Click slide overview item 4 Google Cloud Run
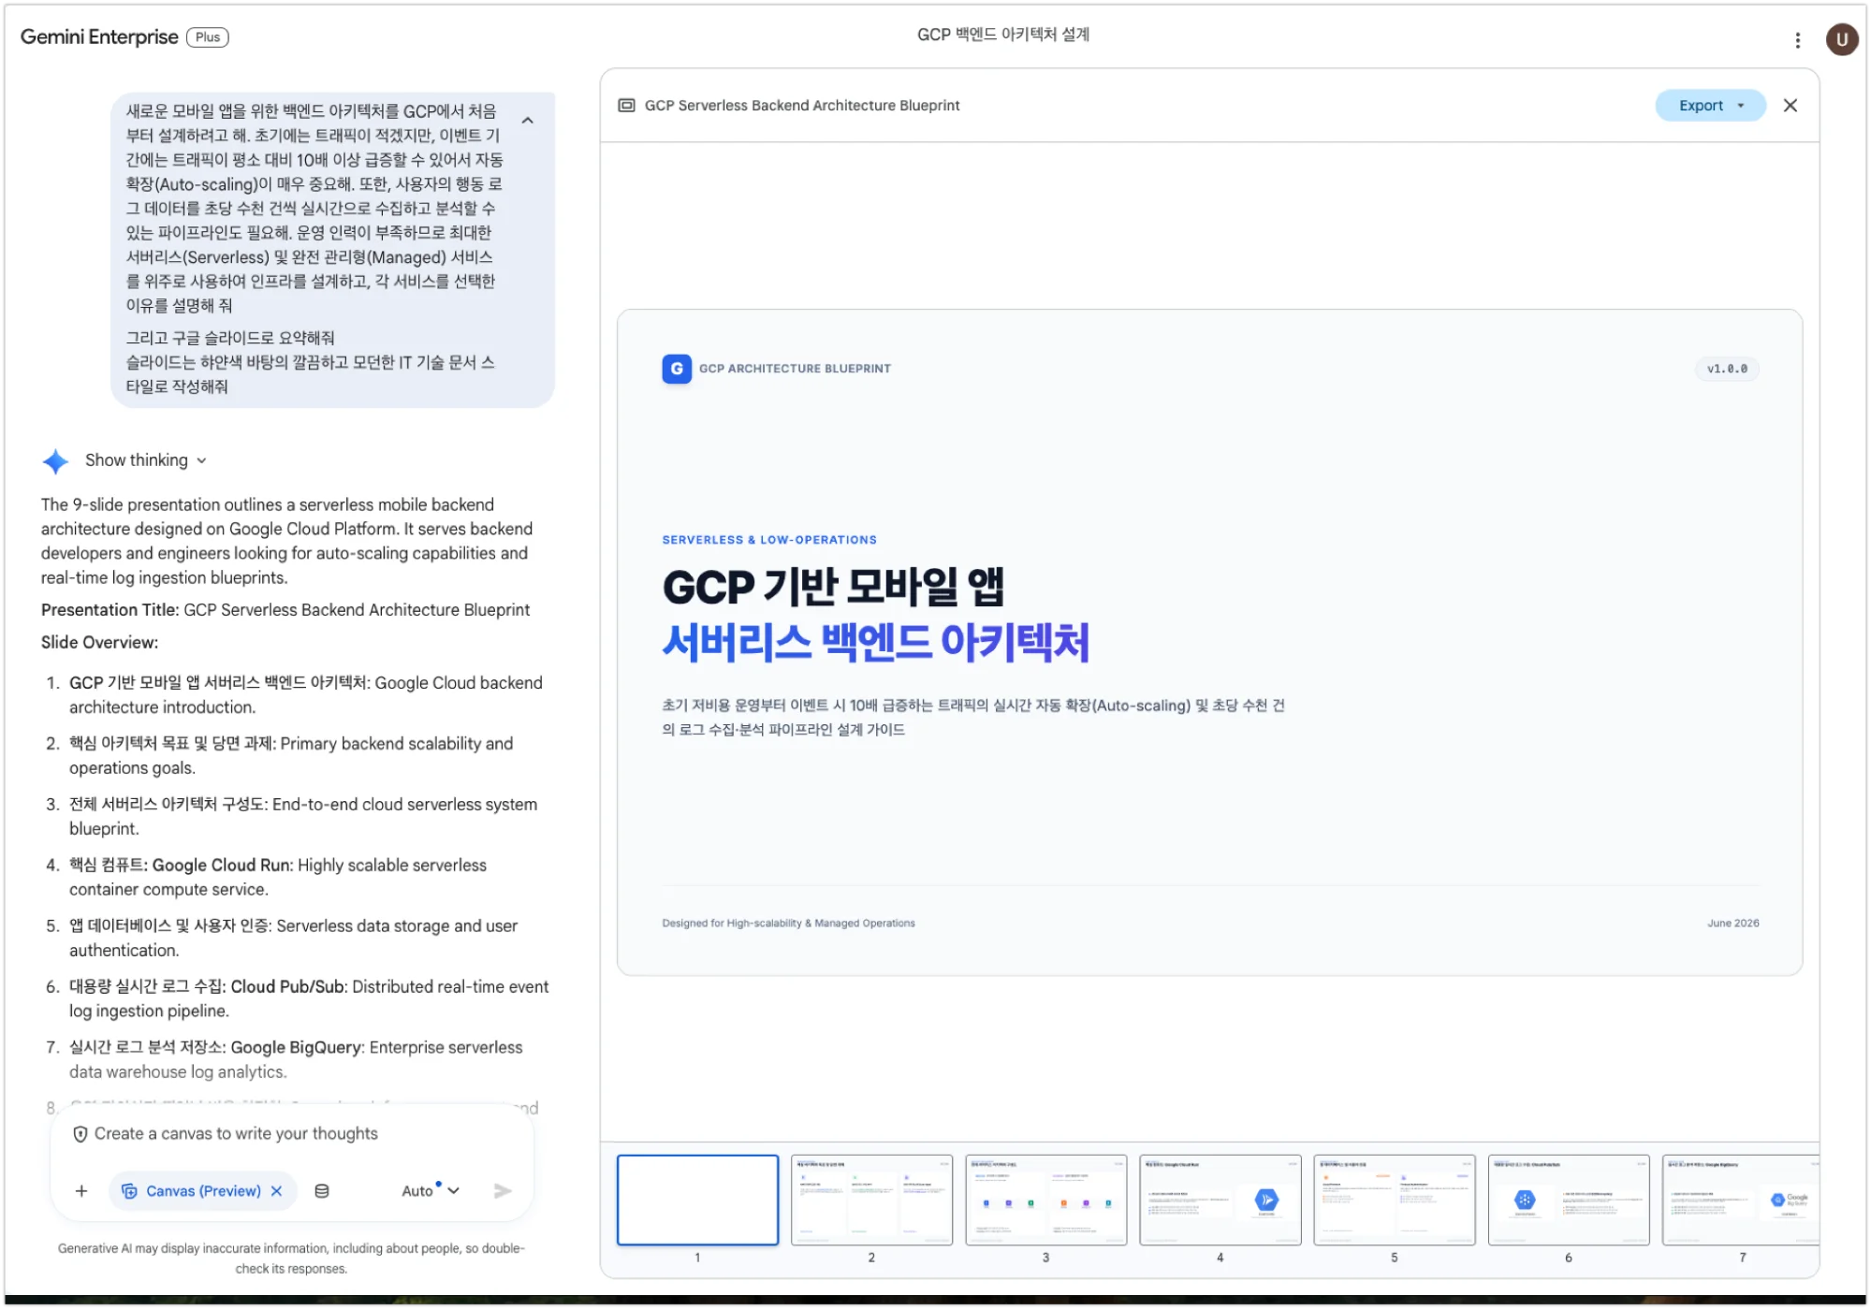 point(278,877)
